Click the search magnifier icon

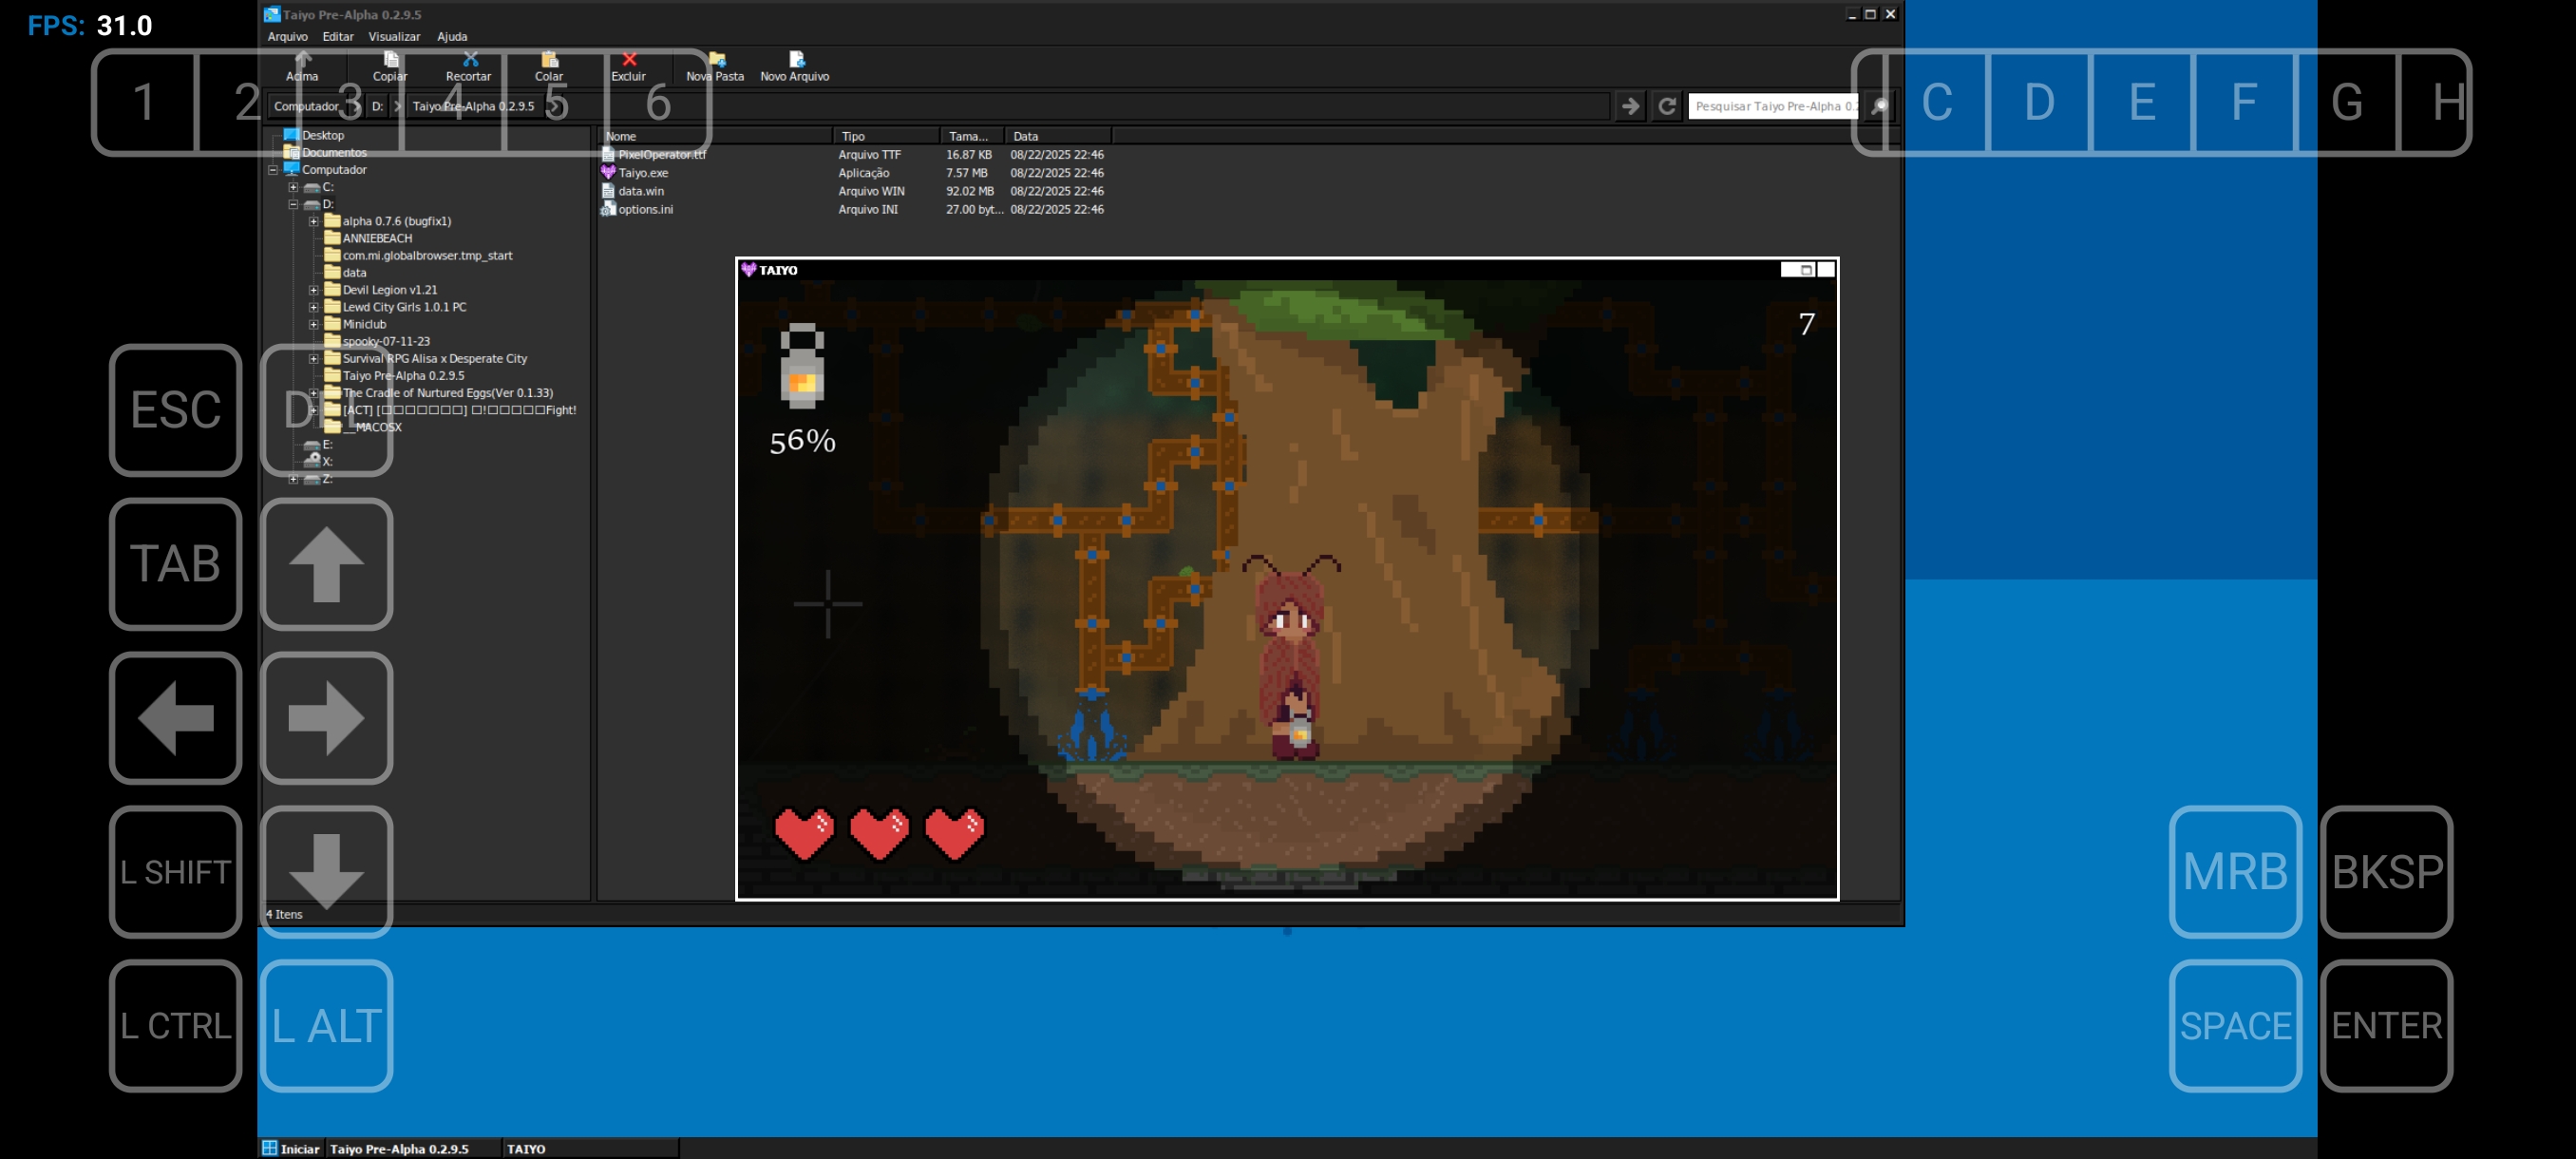(x=1879, y=106)
